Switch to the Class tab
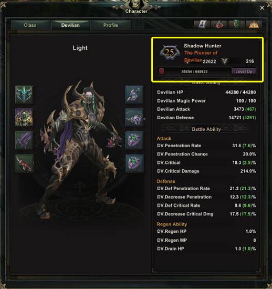This screenshot has height=289, width=272. pos(30,25)
